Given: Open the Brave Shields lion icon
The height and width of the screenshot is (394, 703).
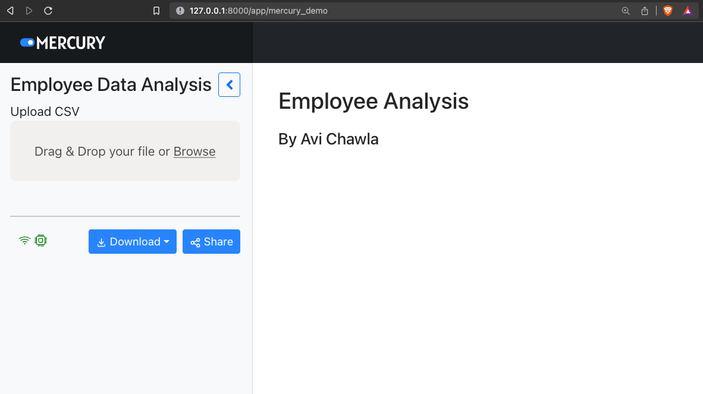Looking at the screenshot, I should (x=668, y=11).
